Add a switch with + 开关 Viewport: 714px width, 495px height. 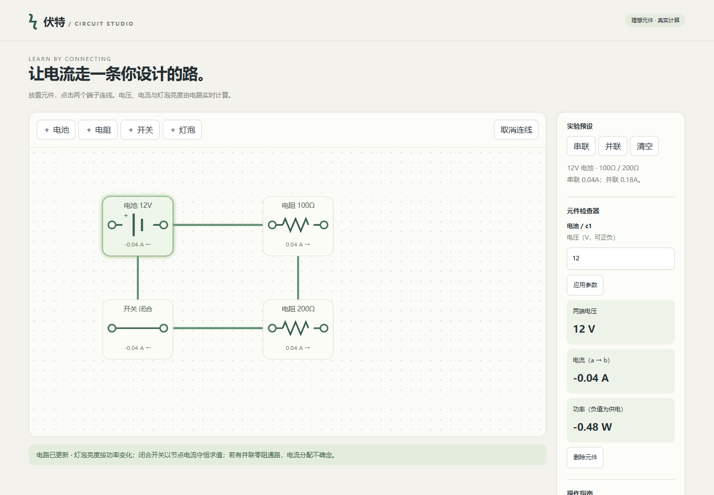pos(140,130)
